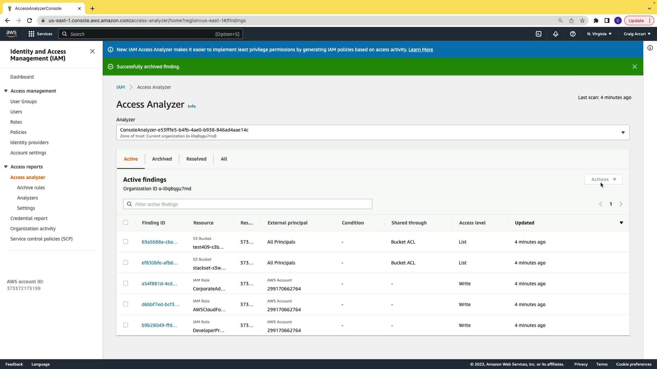Switch to the Resolved tab
Viewport: 657px width, 369px height.
pos(196,159)
